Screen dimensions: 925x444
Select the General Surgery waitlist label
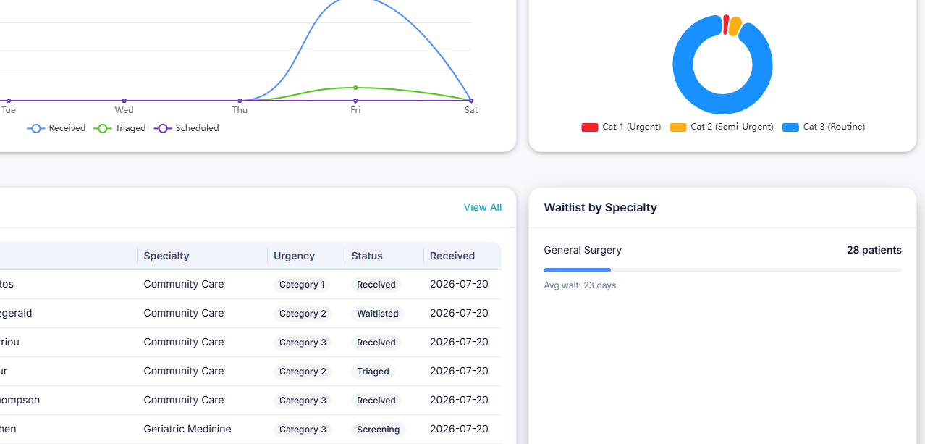(x=583, y=250)
